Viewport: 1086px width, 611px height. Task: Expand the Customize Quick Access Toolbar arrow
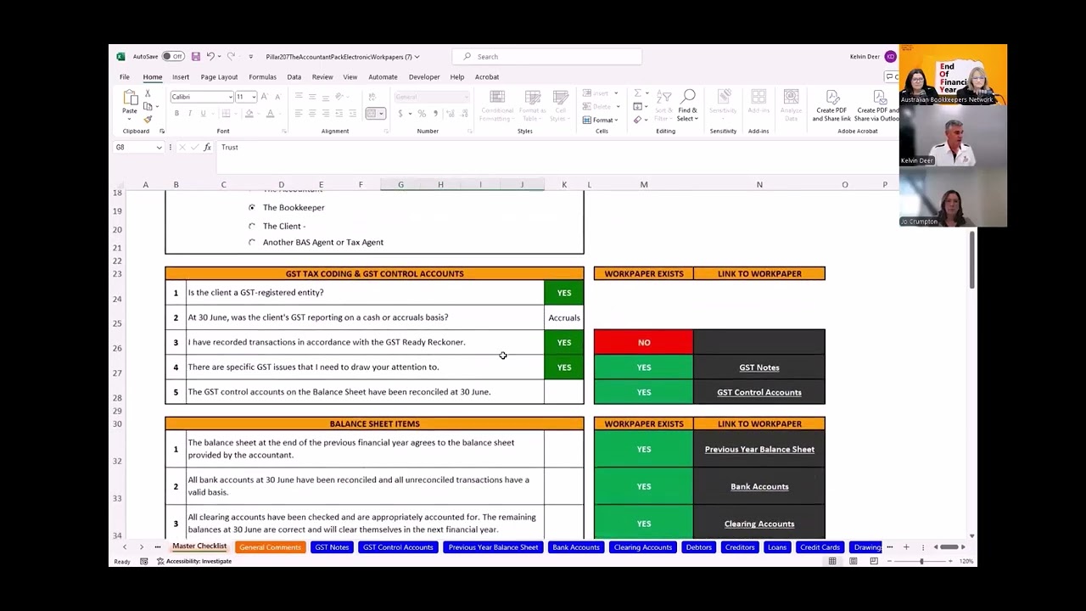coord(250,57)
